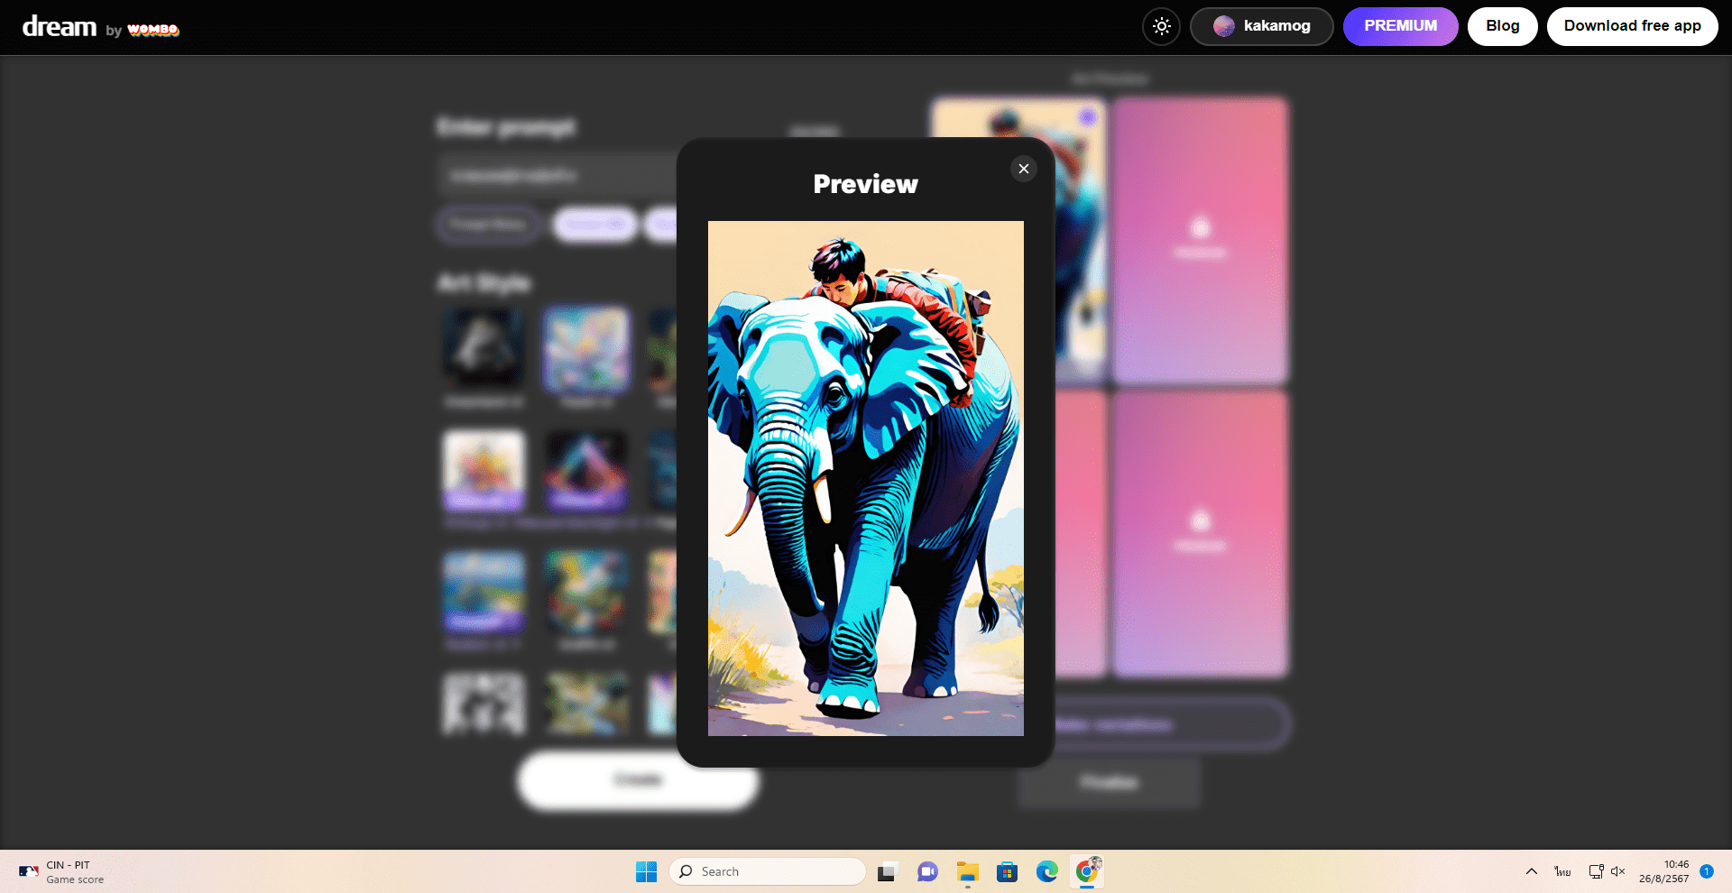Viewport: 1732px width, 893px height.
Task: Open Microsoft Store from the taskbar
Action: click(1007, 871)
